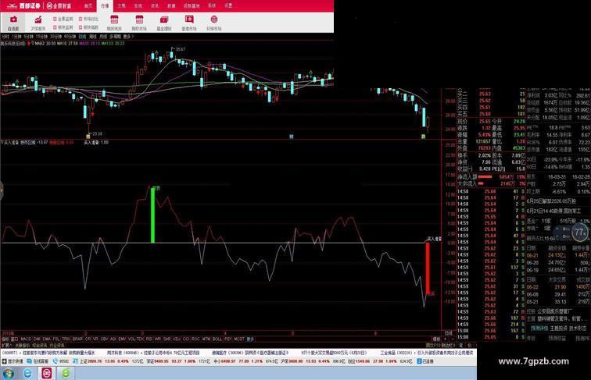
Task: Open the 沪深股市 chart icon
Action: pos(38,23)
